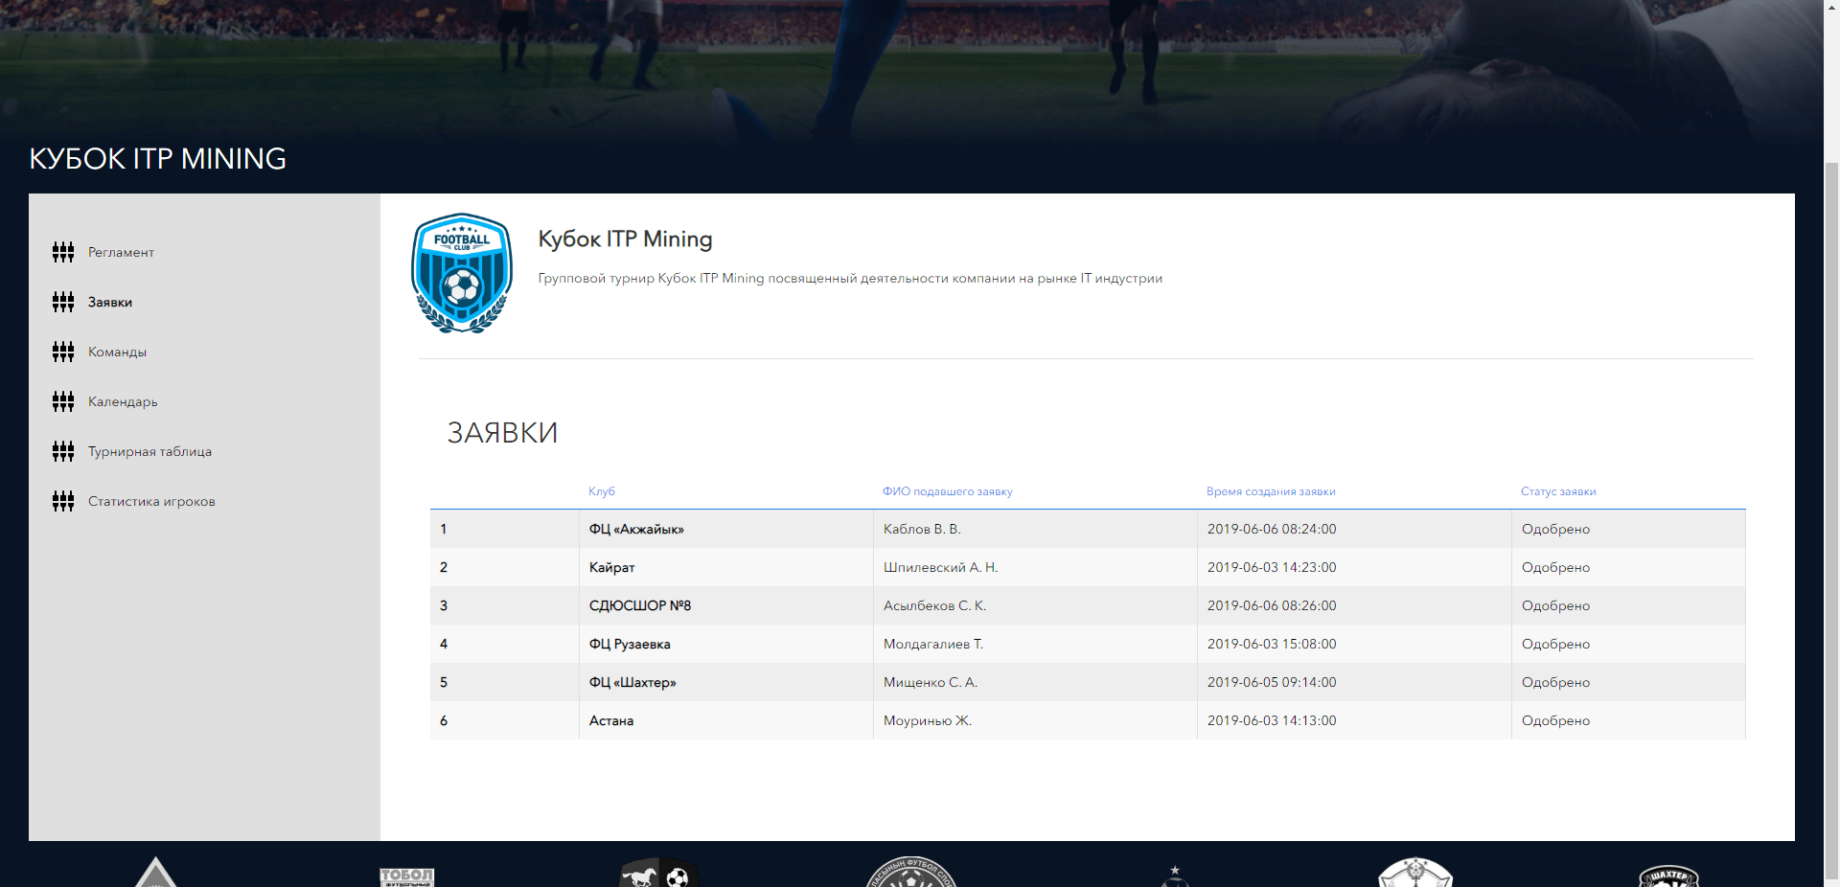Click the horse and ball club logo
The height and width of the screenshot is (887, 1840).
659,873
